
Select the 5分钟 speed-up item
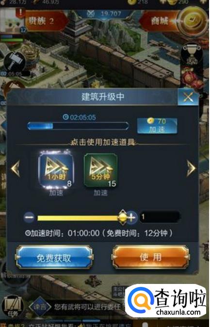pos(100,171)
